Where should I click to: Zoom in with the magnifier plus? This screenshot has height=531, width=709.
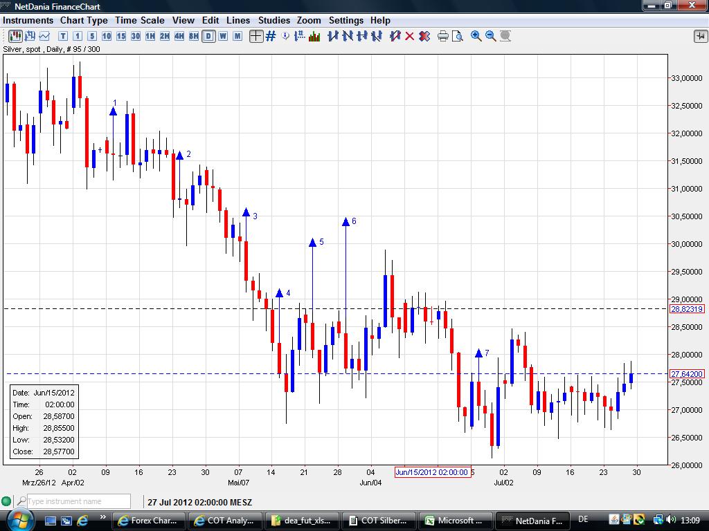(476, 36)
